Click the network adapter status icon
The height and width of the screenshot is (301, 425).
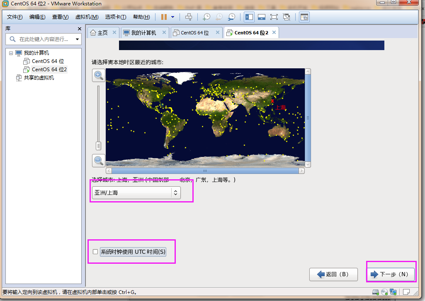[x=393, y=292]
